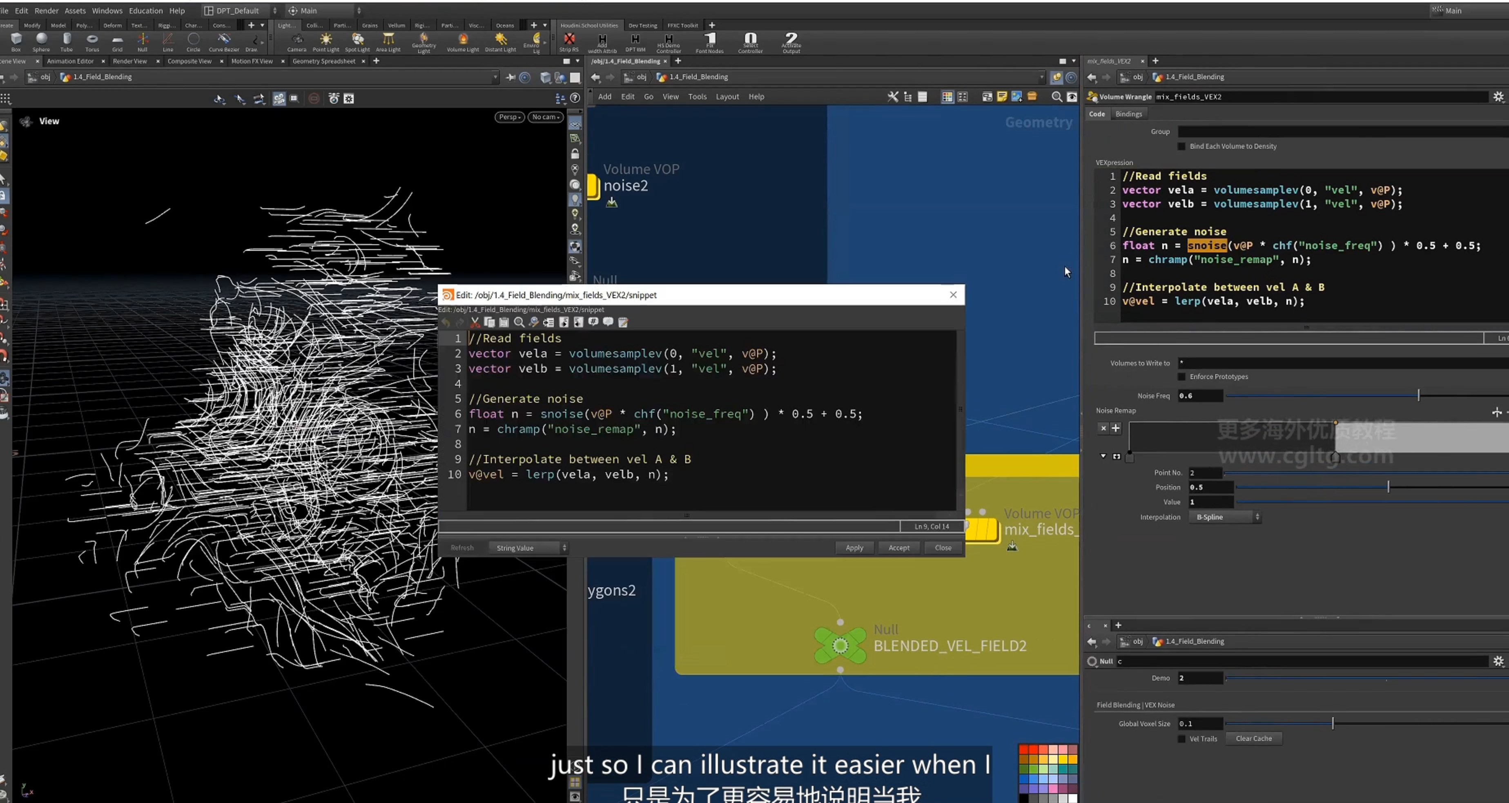Add a Camera from the shelf
This screenshot has height=803, width=1509.
tap(296, 42)
